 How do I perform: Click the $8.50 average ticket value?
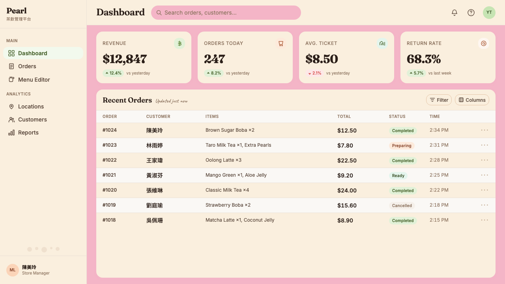[x=322, y=59]
